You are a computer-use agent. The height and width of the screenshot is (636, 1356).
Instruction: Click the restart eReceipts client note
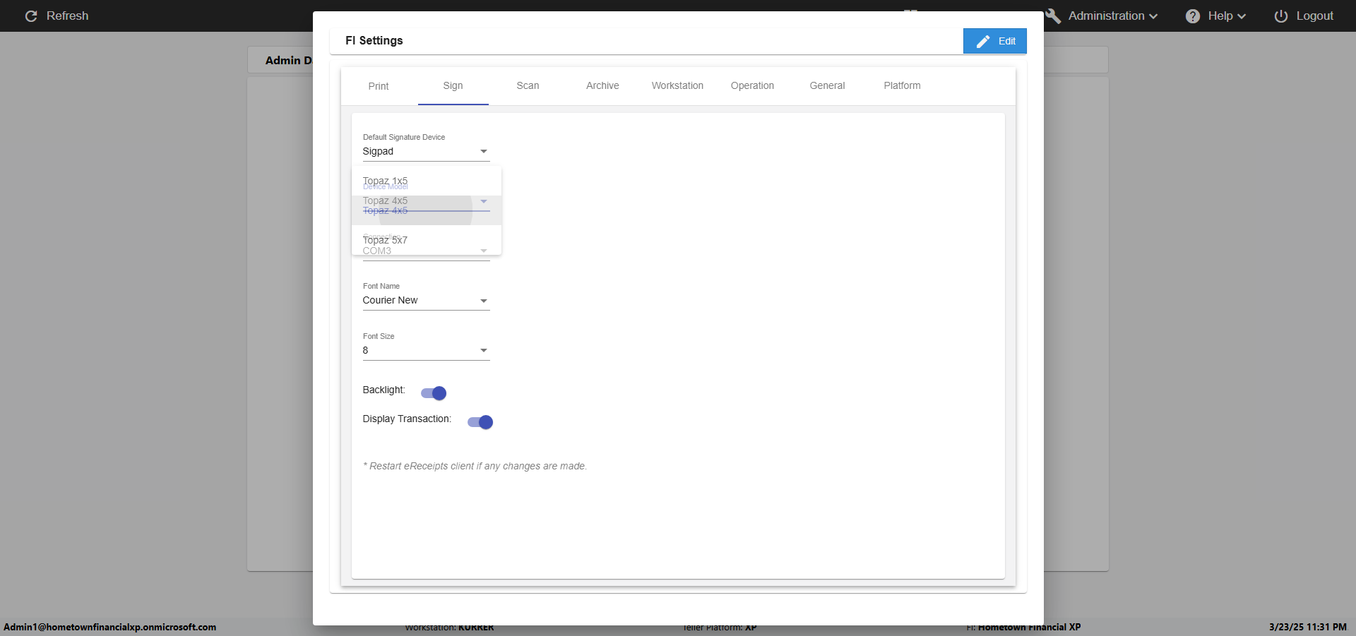pyautogui.click(x=475, y=466)
